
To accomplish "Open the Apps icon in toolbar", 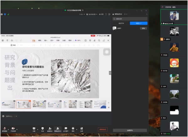I will 81,129.
